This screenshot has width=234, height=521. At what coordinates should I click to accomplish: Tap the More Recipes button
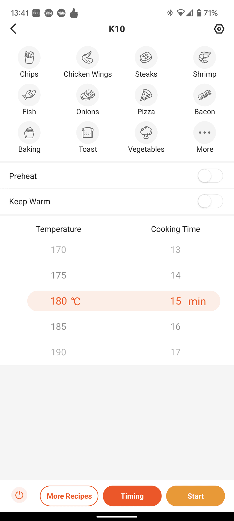(x=69, y=496)
